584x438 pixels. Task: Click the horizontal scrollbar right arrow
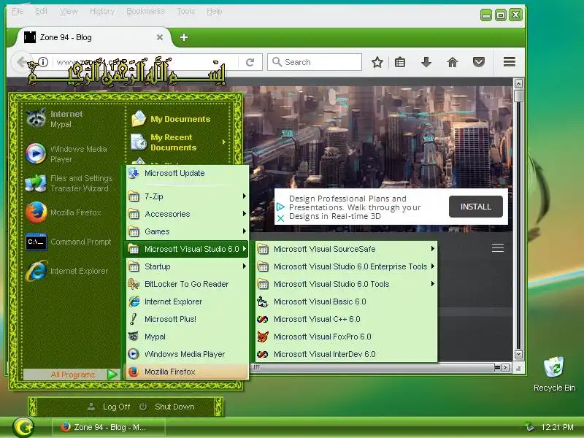505,367
